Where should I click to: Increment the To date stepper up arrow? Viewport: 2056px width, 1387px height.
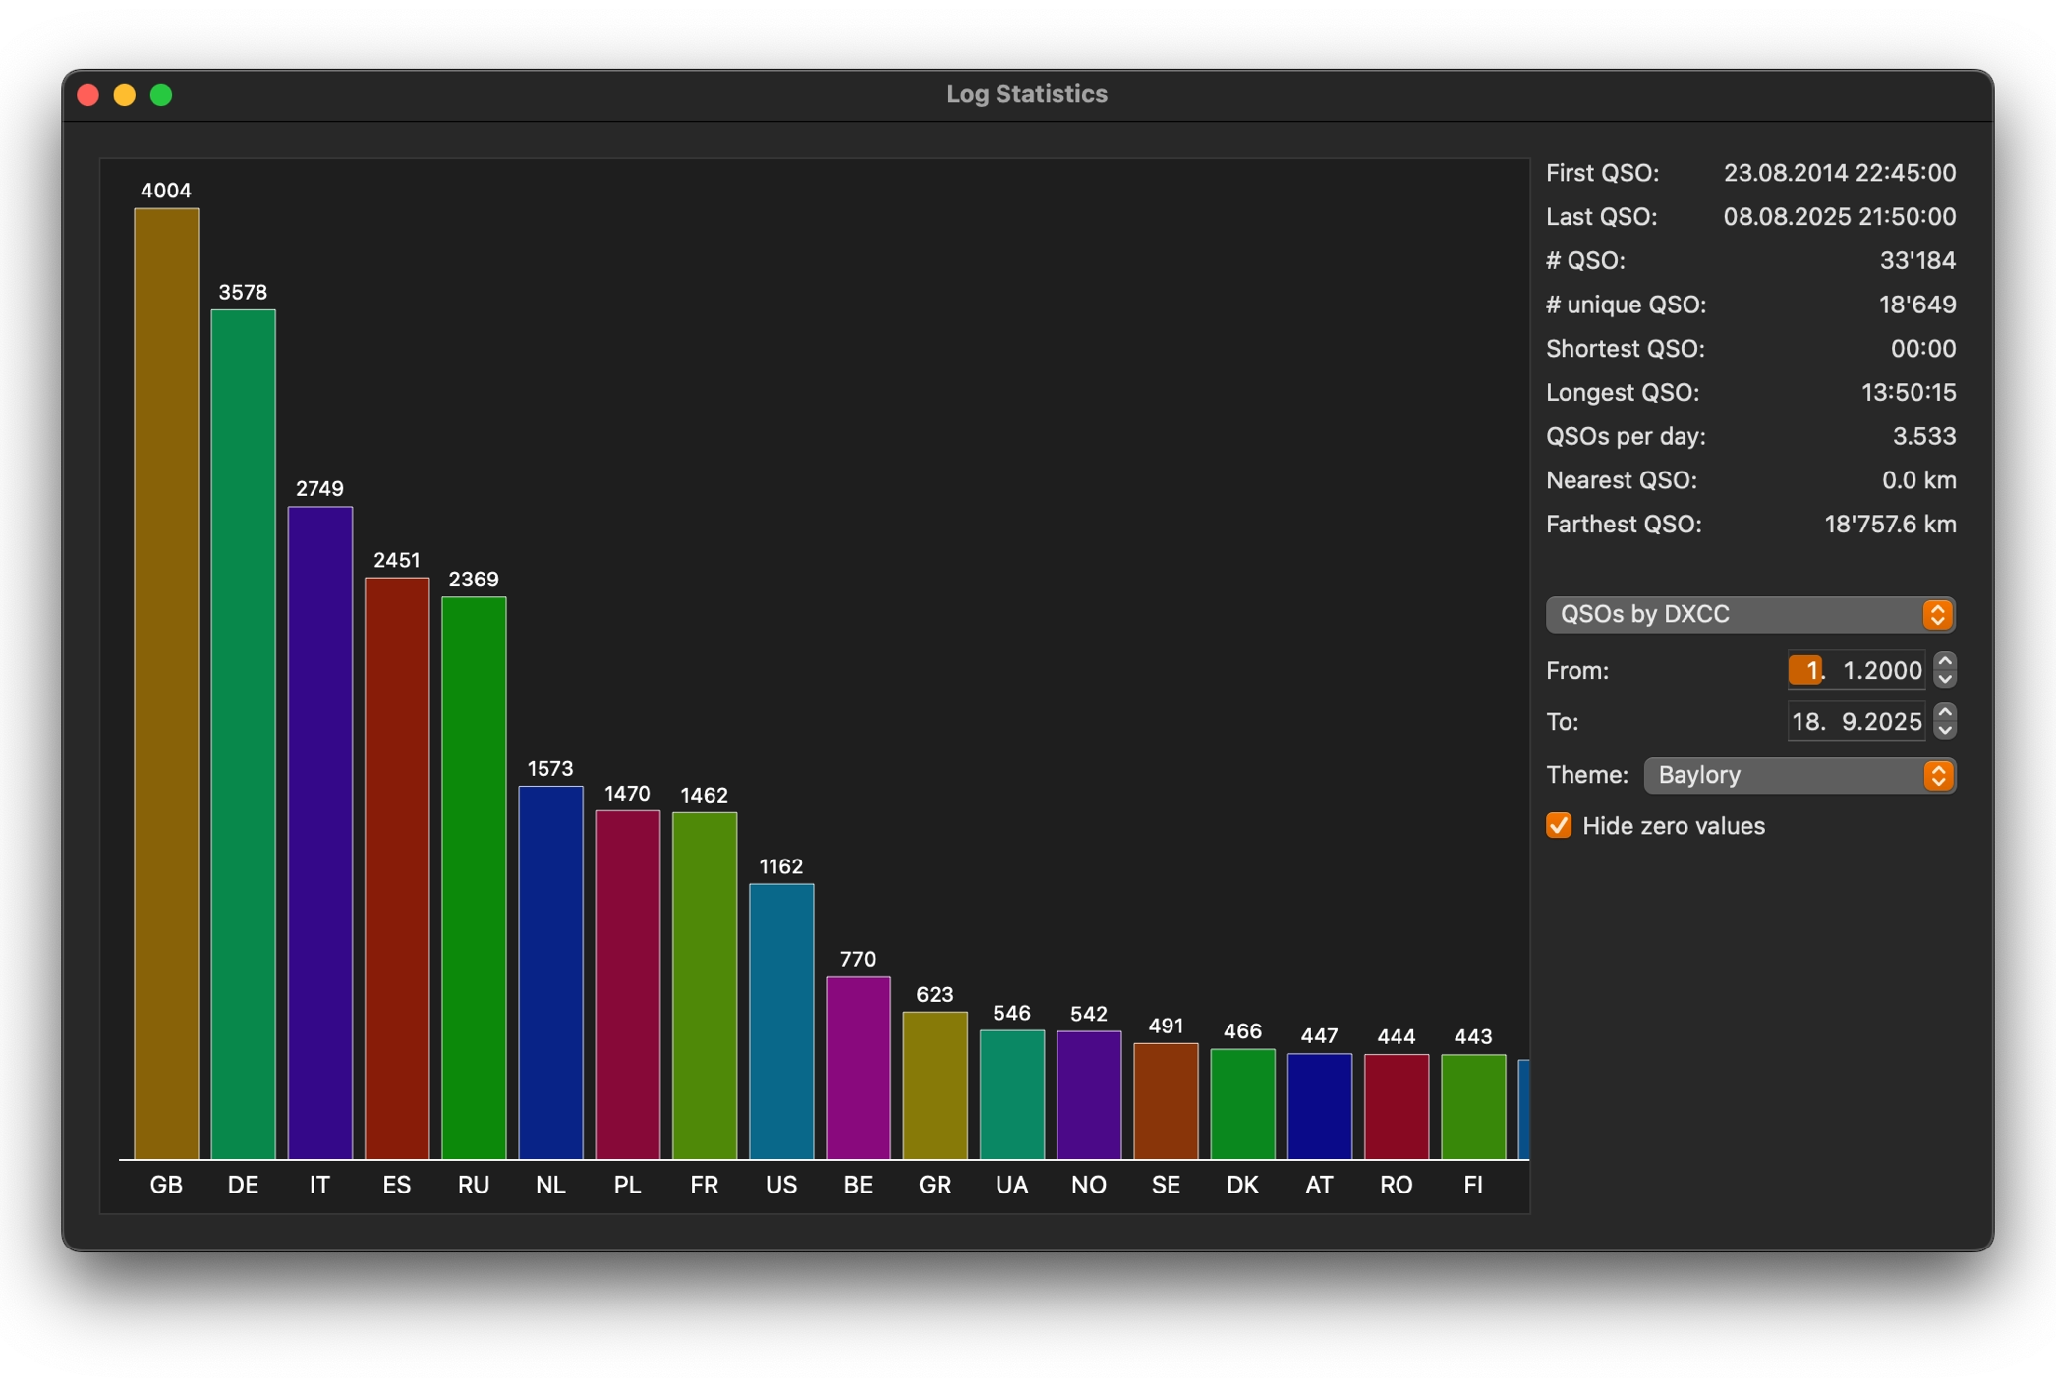point(1945,712)
